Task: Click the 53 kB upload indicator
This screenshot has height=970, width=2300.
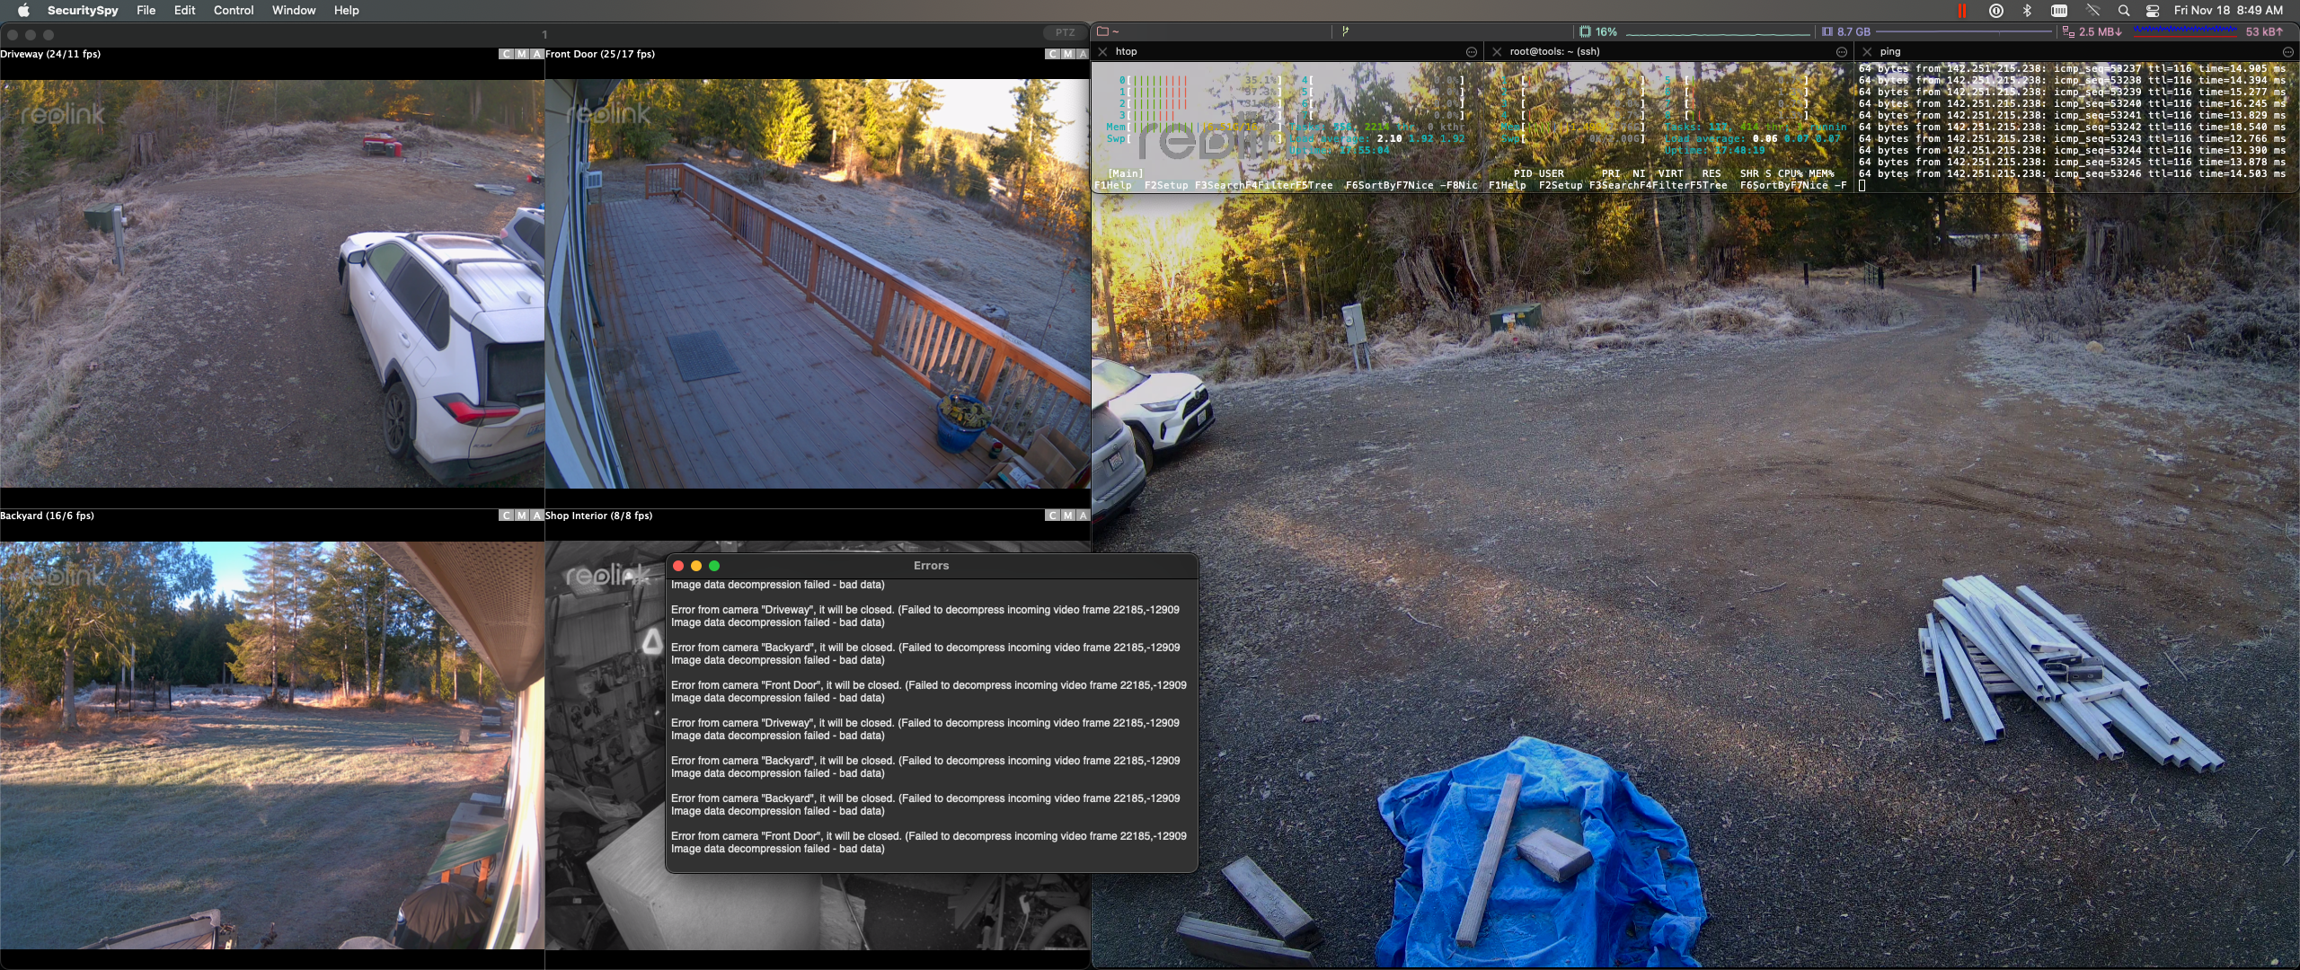Action: [2264, 31]
